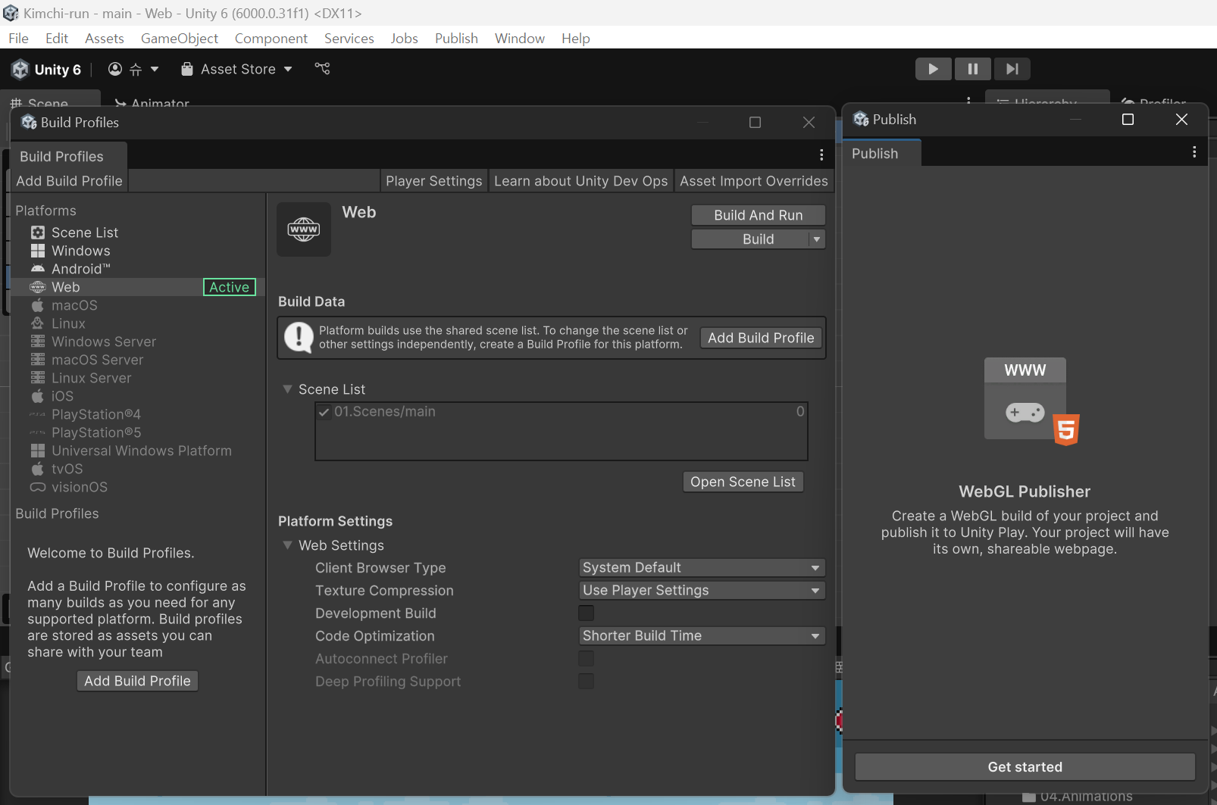Open the Services menu
1217x805 pixels.
pyautogui.click(x=349, y=39)
